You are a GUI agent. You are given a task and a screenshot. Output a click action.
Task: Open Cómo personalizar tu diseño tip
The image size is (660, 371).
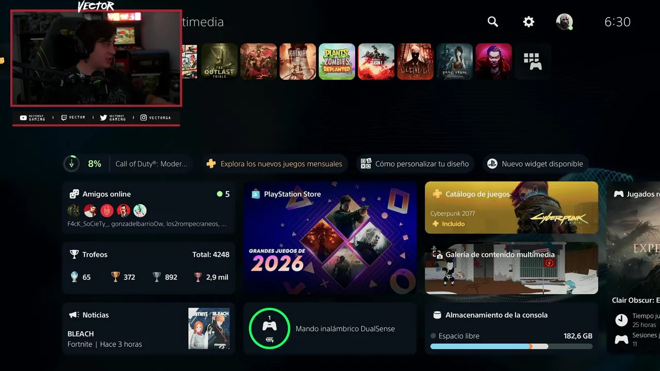pos(415,164)
